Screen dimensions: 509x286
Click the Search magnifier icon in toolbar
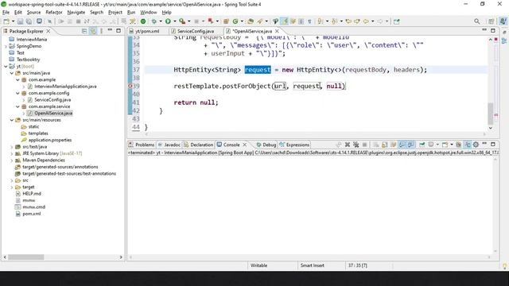(x=477, y=21)
